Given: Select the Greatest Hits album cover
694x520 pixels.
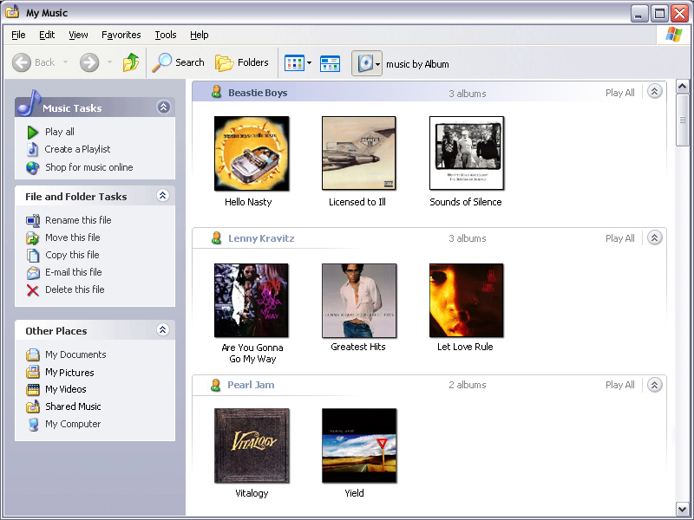Looking at the screenshot, I should pos(359,300).
